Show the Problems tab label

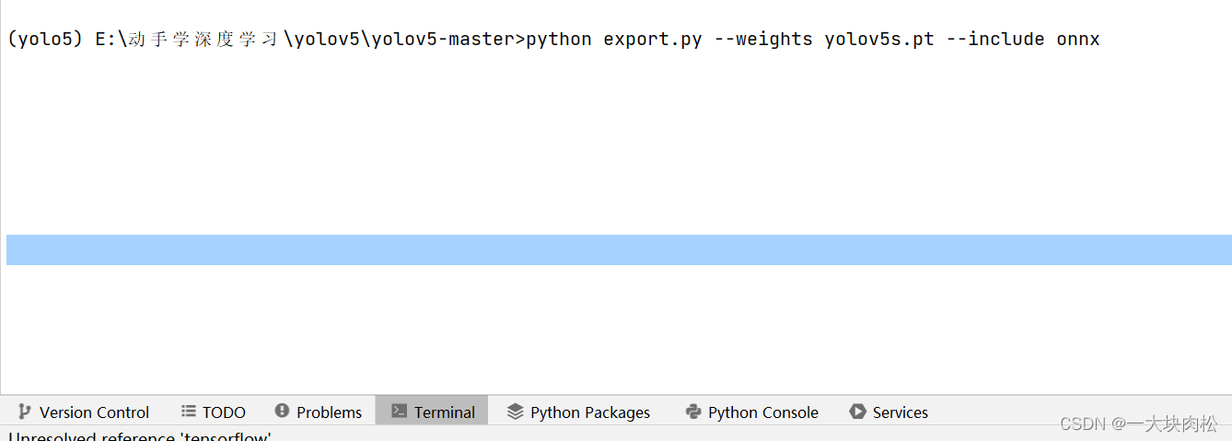pyautogui.click(x=329, y=412)
